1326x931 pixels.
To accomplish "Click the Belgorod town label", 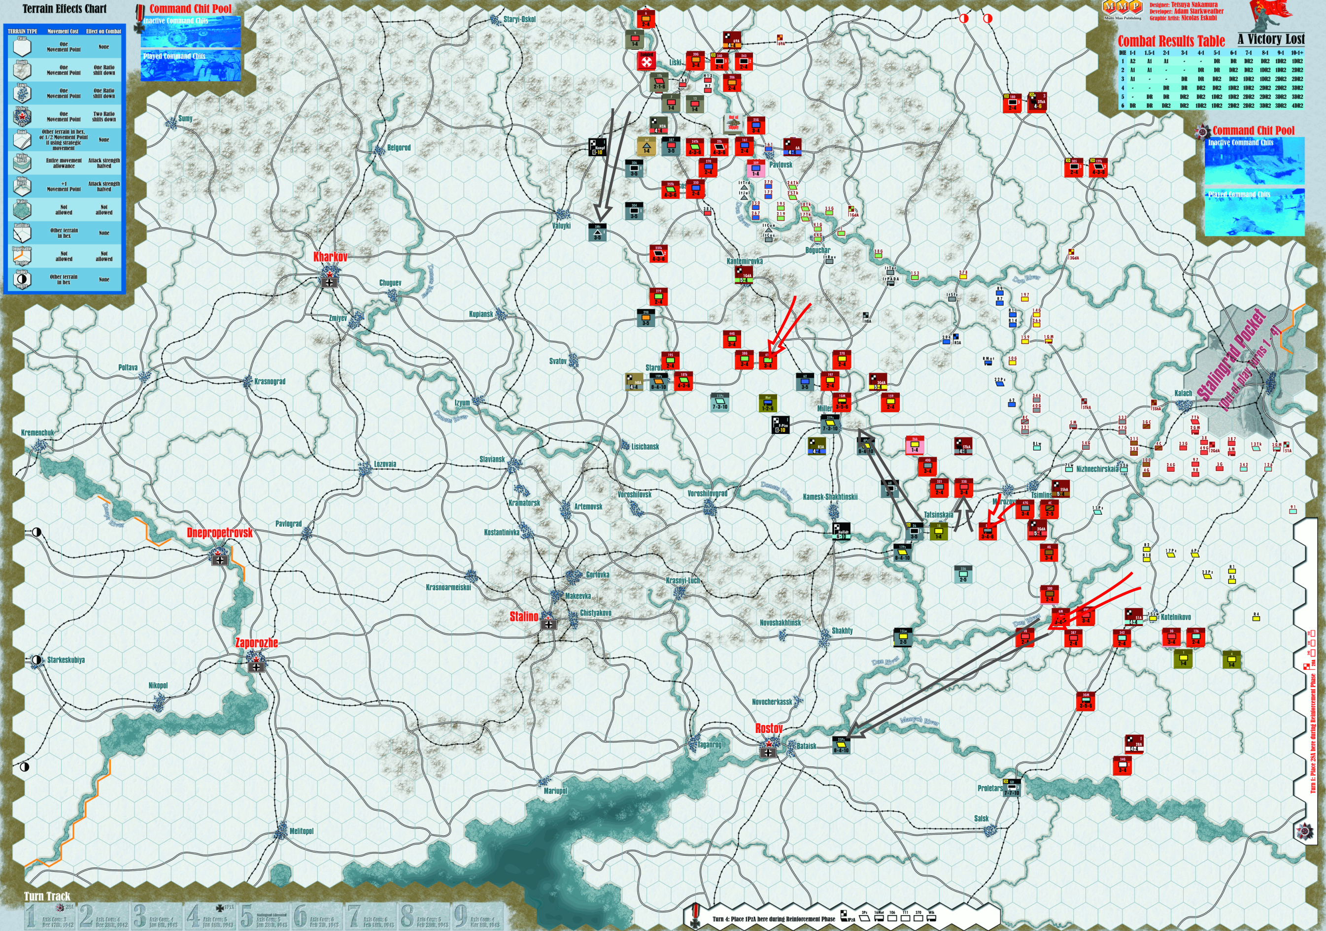I will (x=399, y=148).
